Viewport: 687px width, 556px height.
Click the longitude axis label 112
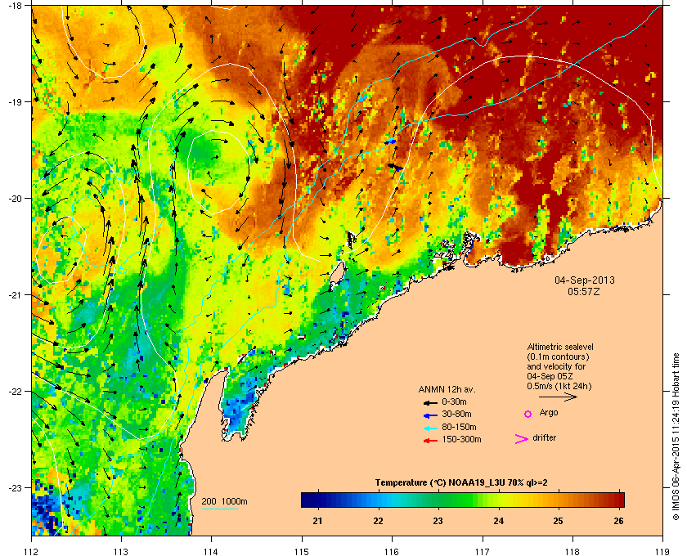click(32, 551)
